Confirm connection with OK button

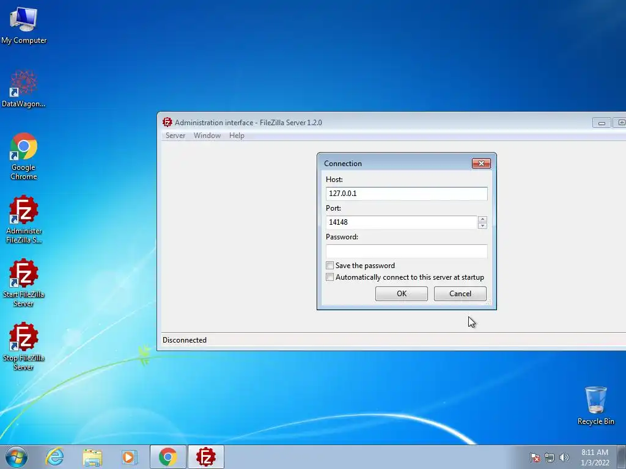tap(401, 294)
